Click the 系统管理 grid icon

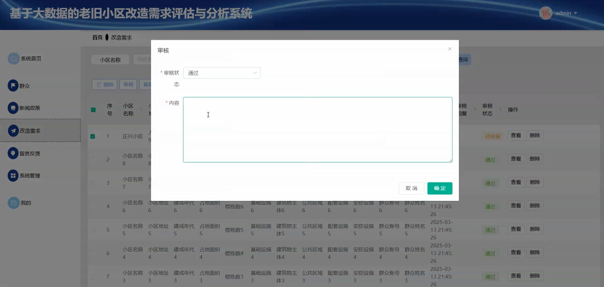(14, 175)
